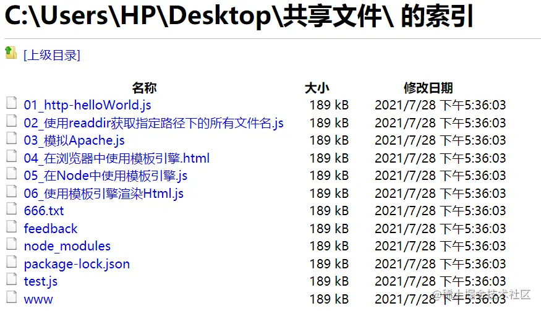Select the modified date of 03_模拟Apache.js
Viewport: 541px width, 311px height.
click(x=440, y=140)
